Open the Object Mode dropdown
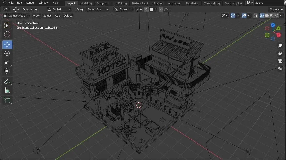 click(16, 16)
